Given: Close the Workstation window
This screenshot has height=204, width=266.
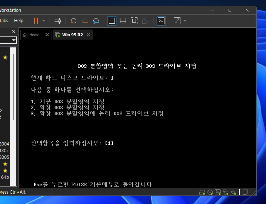Looking at the screenshot, I should 247,10.
